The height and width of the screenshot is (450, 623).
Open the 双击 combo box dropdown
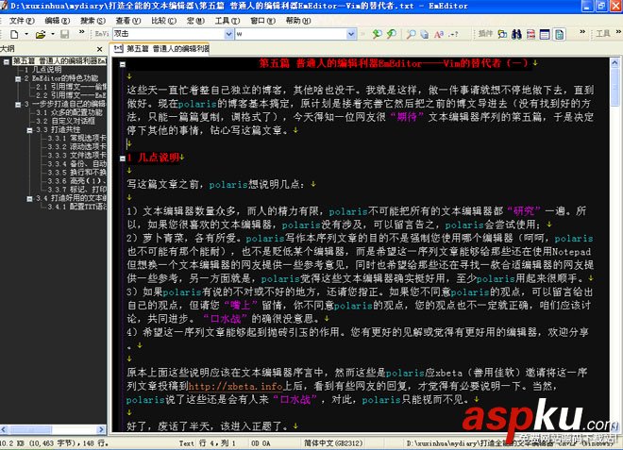228,34
